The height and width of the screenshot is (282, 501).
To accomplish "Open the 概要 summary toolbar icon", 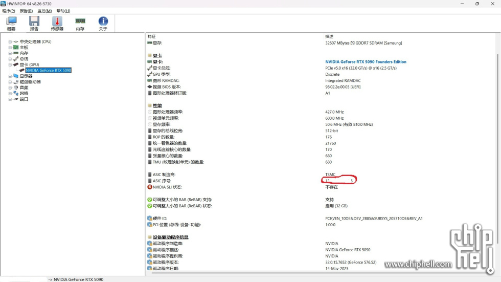I will (x=11, y=24).
